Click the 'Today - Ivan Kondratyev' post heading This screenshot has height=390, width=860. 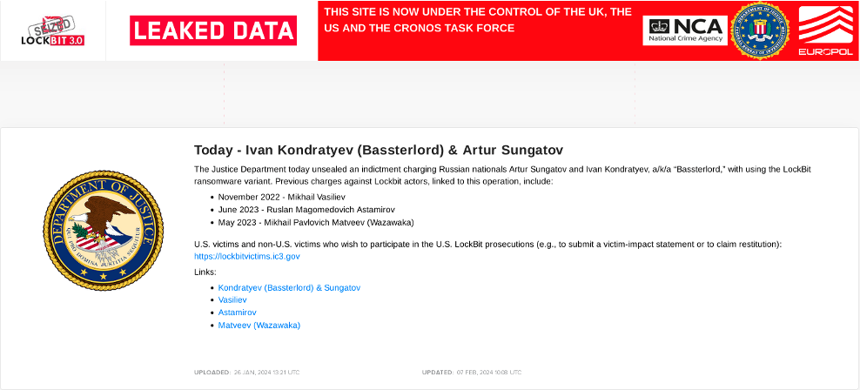pos(380,150)
